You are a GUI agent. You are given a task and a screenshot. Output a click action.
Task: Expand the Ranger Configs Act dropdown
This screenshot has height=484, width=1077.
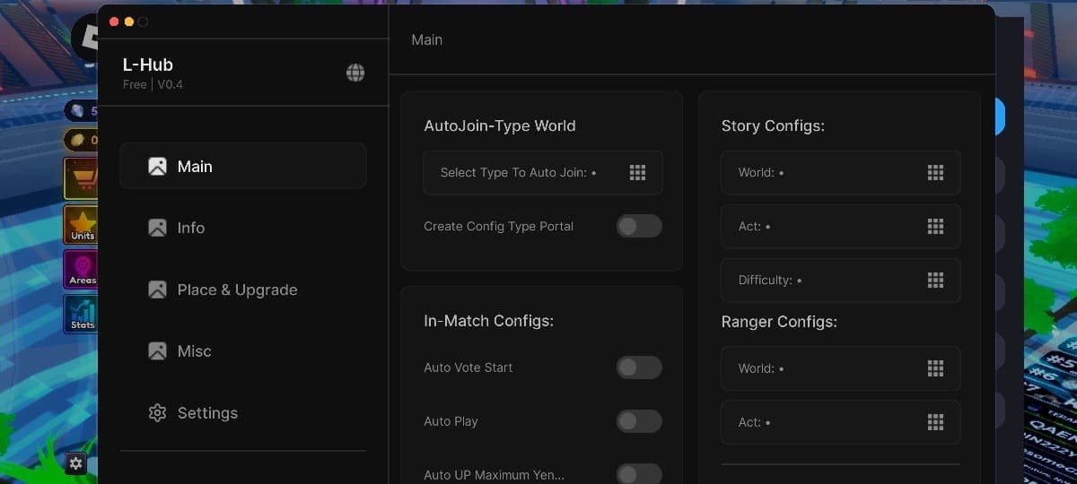[840, 422]
